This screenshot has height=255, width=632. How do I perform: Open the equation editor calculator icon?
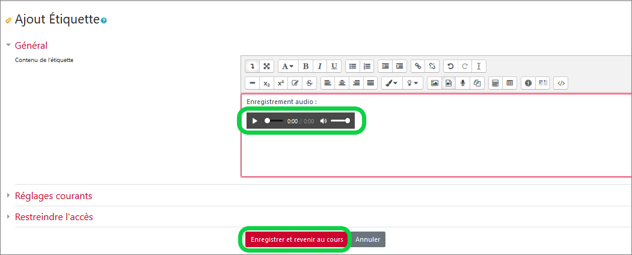495,84
